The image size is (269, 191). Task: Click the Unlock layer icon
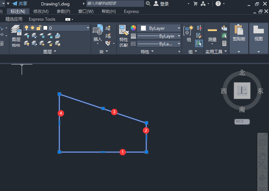click(50, 43)
